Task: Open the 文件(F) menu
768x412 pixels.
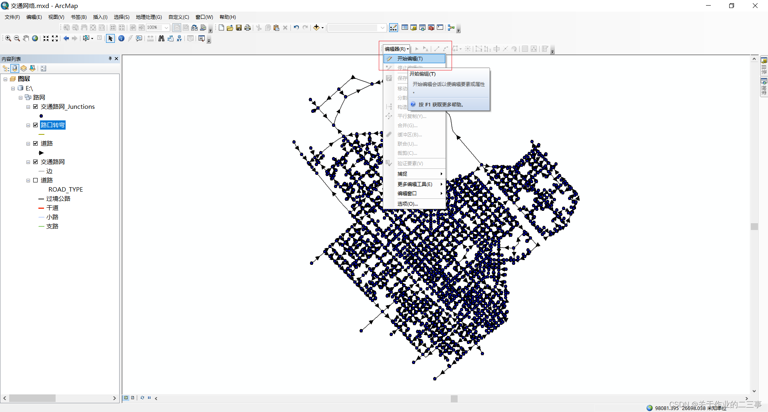Action: pos(12,17)
